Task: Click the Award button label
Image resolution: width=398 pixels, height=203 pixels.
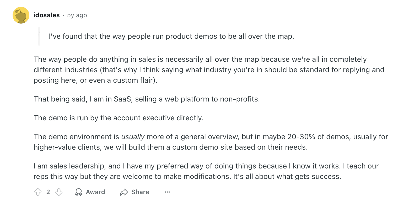Action: [95, 192]
